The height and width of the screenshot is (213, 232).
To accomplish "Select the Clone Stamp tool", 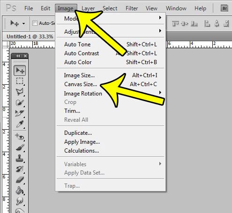I will pos(20,158).
